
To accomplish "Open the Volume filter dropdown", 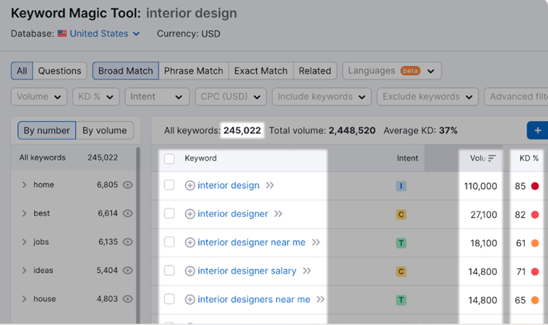I will point(39,97).
